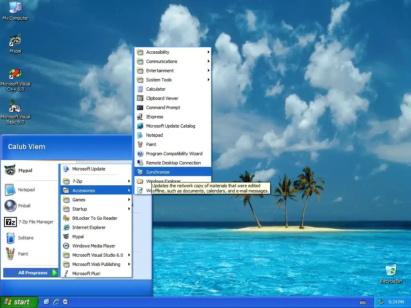Click the Start button
Viewport: 411px width, 308px height.
coord(19,302)
